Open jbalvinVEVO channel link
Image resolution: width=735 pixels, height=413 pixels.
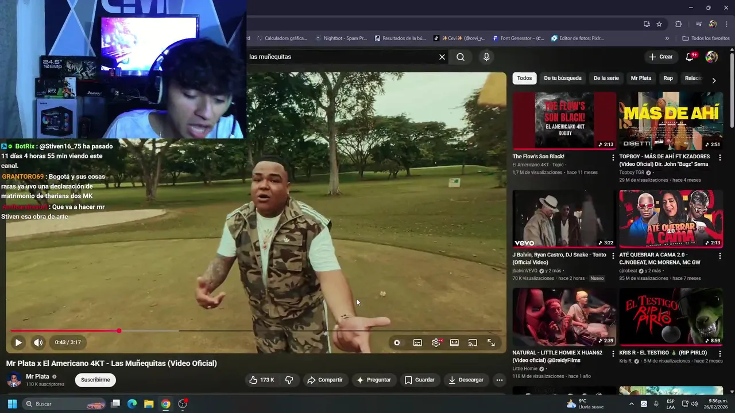tap(525, 271)
